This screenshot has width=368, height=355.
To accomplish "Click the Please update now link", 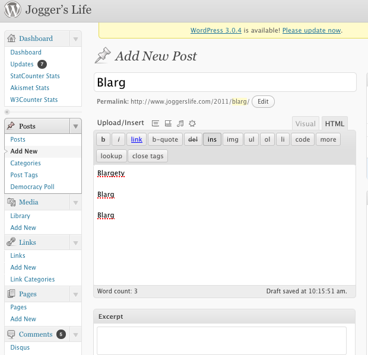I will point(312,30).
